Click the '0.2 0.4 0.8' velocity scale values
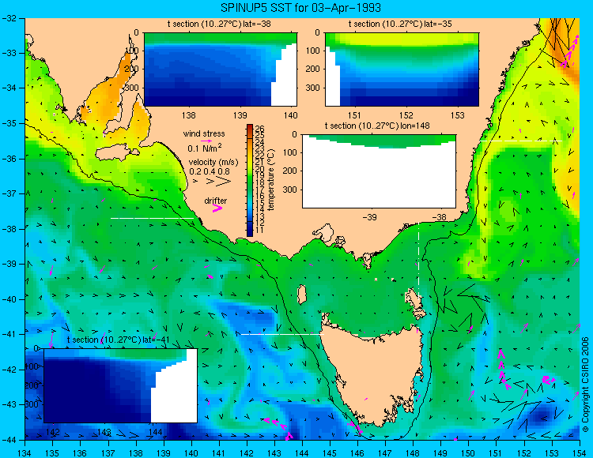The image size is (593, 458). click(x=210, y=171)
